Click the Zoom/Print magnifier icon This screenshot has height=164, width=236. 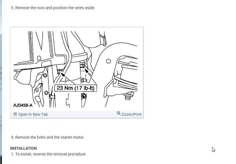119,113
